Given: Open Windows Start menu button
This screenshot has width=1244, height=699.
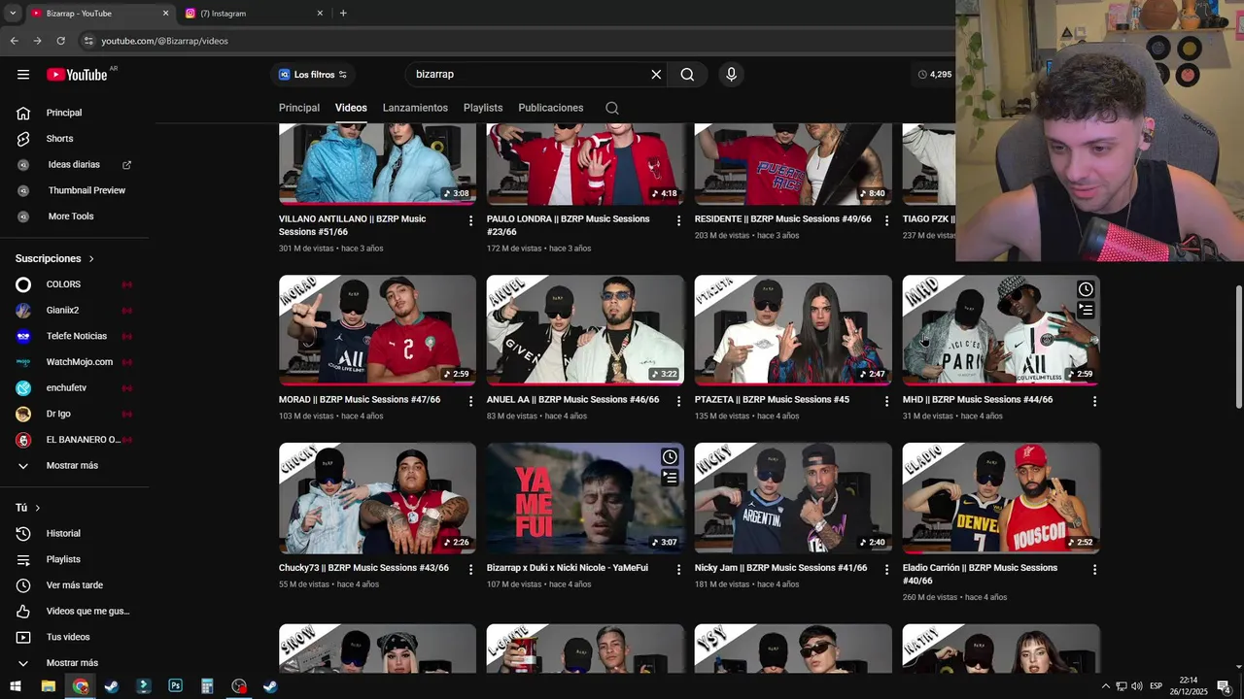Looking at the screenshot, I should [x=16, y=686].
